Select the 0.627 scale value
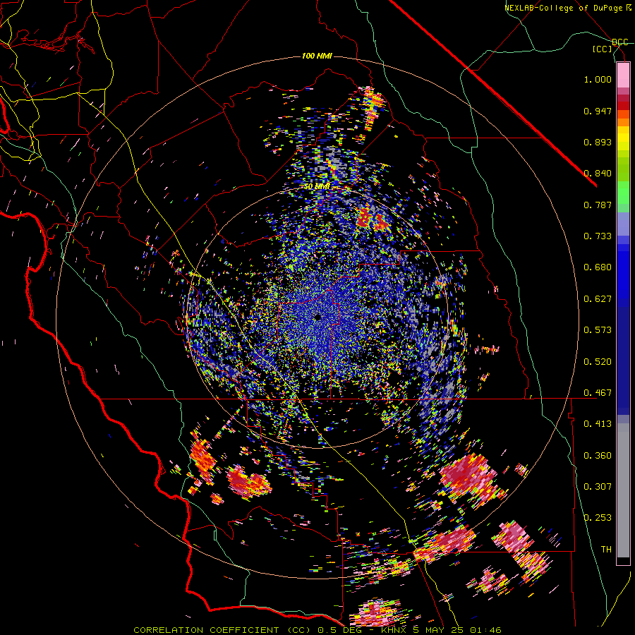 (598, 299)
